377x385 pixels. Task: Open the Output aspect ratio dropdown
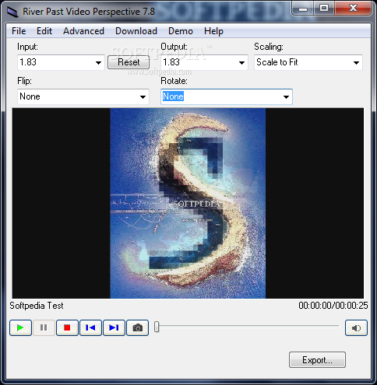204,62
